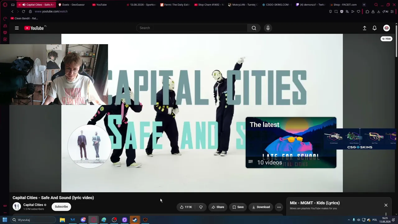
Task: Open File Explorer from the taskbar
Action: pos(62,220)
